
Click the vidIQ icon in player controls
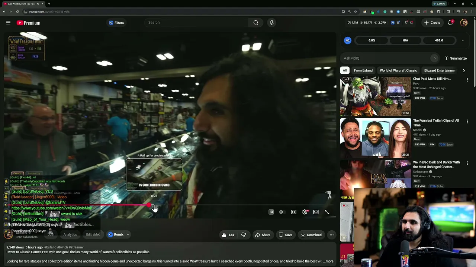point(271,212)
